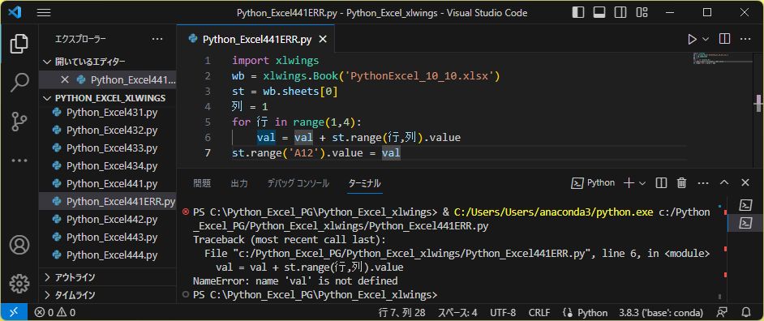764x321 pixels.
Task: Switch to the 問題 panel tab
Action: tap(202, 184)
